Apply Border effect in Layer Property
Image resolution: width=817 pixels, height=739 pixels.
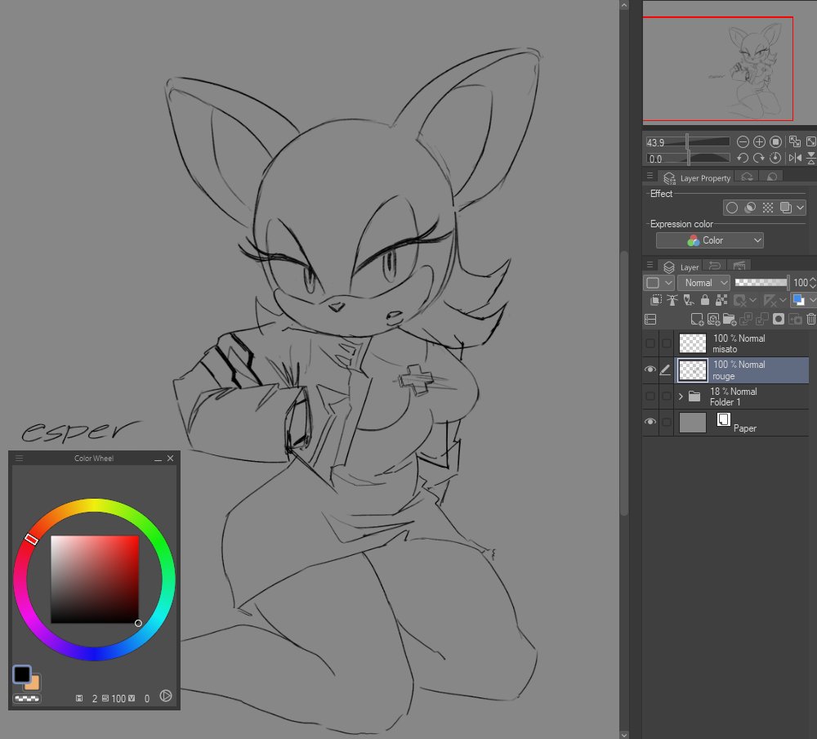731,208
